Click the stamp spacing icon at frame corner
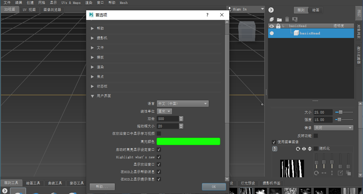The image size is (363, 194). tap(275, 149)
